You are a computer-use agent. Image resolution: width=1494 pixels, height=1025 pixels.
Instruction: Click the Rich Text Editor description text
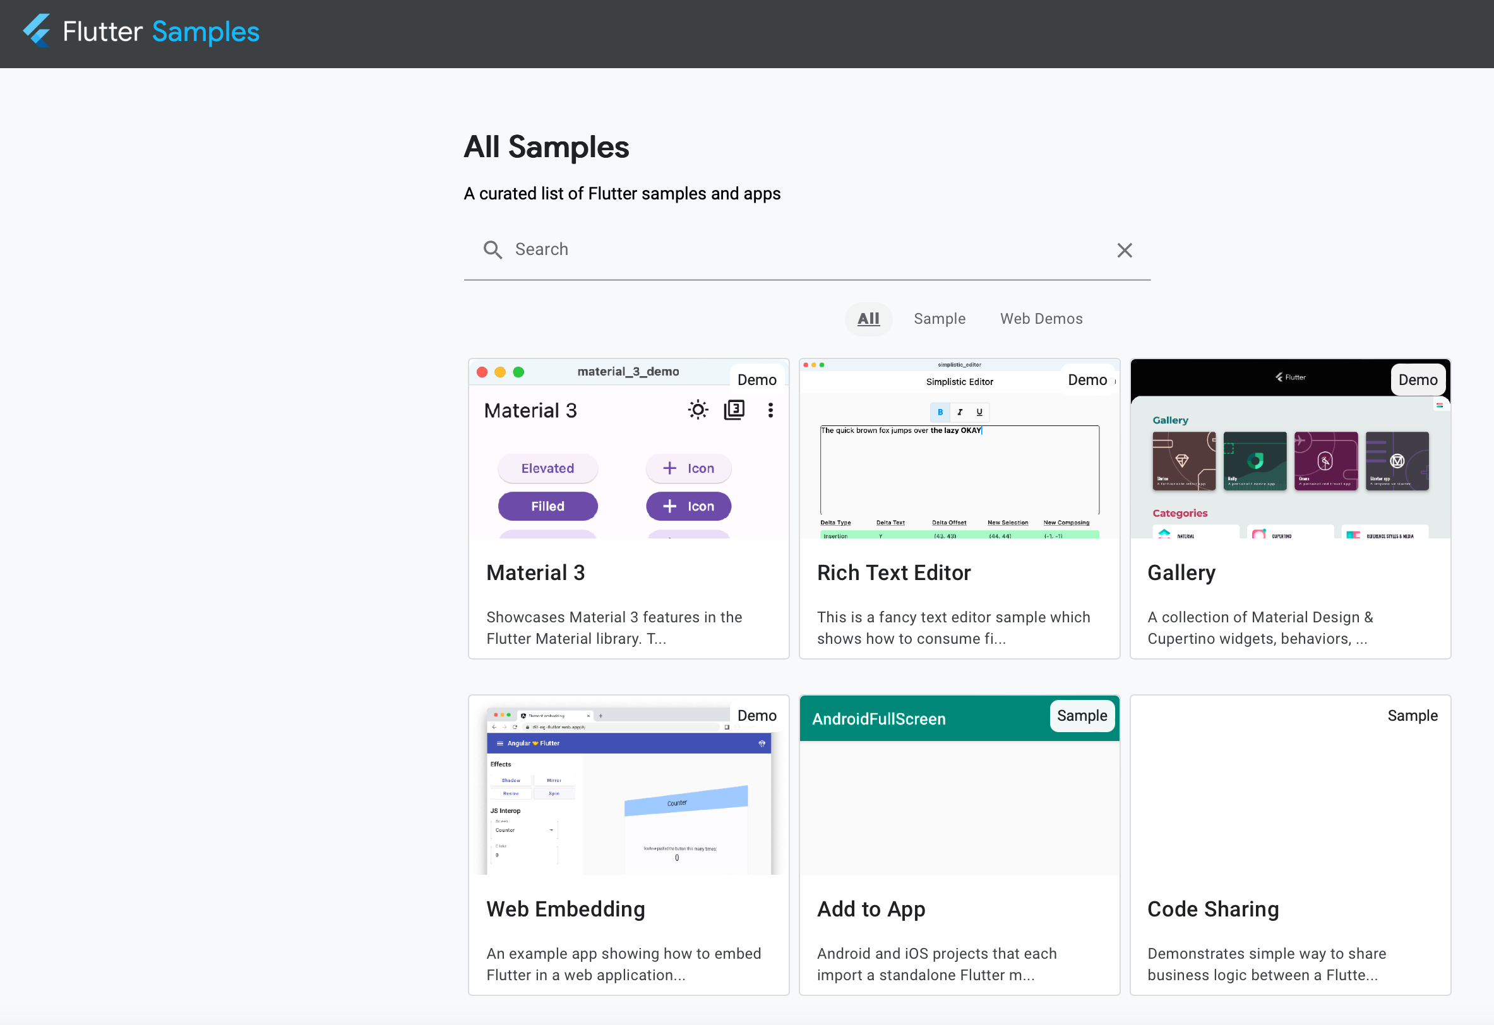(953, 628)
